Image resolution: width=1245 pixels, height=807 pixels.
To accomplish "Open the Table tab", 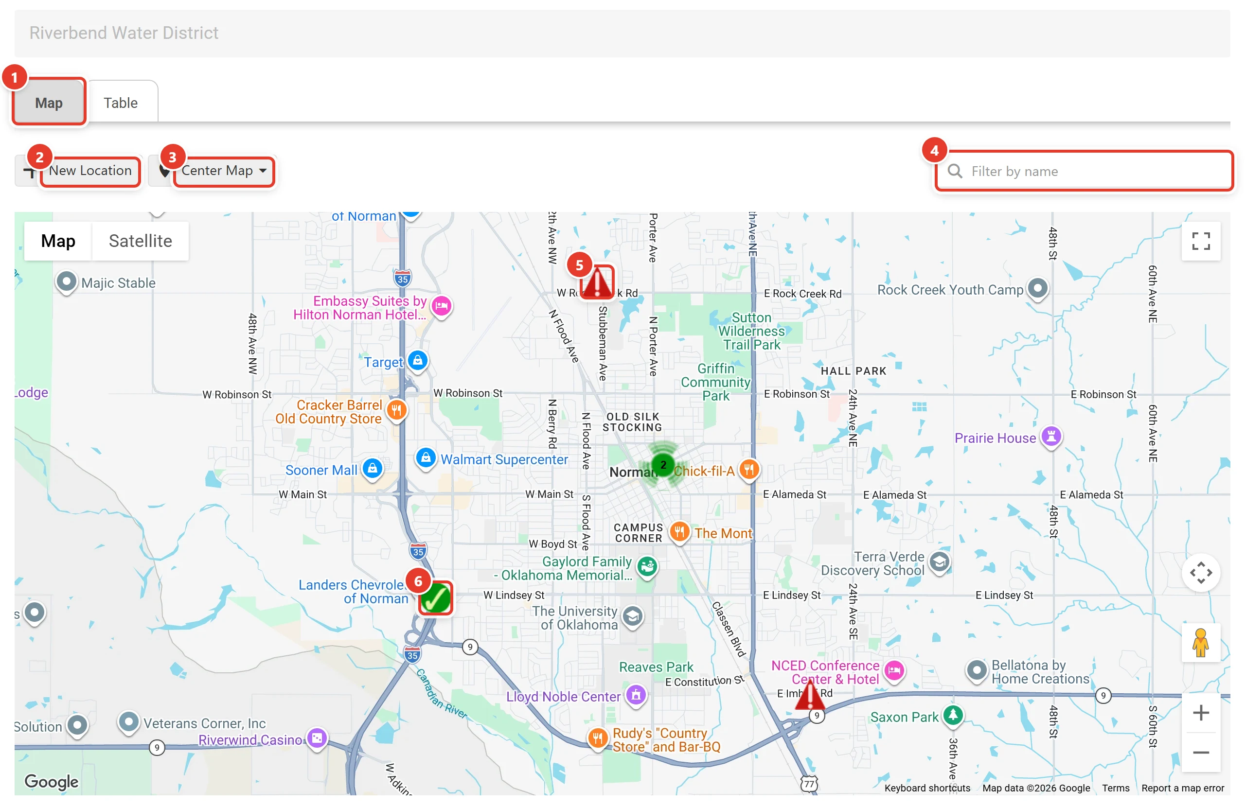I will pyautogui.click(x=121, y=103).
